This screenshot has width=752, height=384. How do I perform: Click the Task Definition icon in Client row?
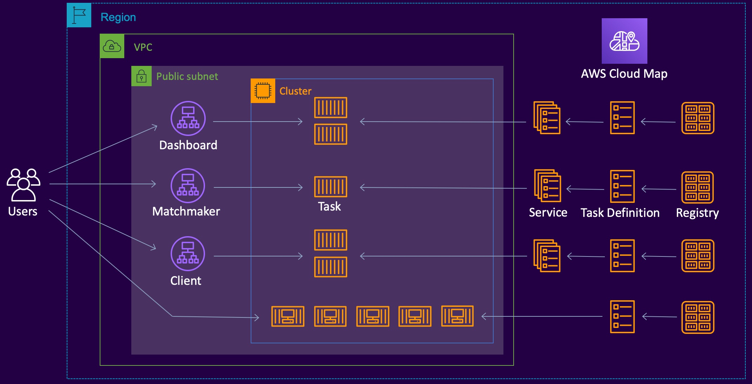[x=622, y=256]
